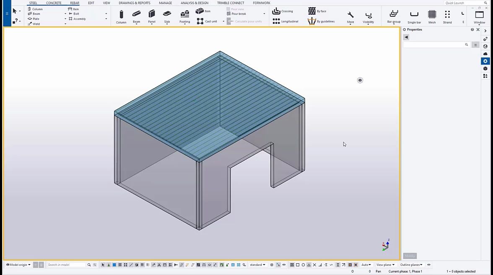
Task: Click the Properties help question mark
Action: 472,29
